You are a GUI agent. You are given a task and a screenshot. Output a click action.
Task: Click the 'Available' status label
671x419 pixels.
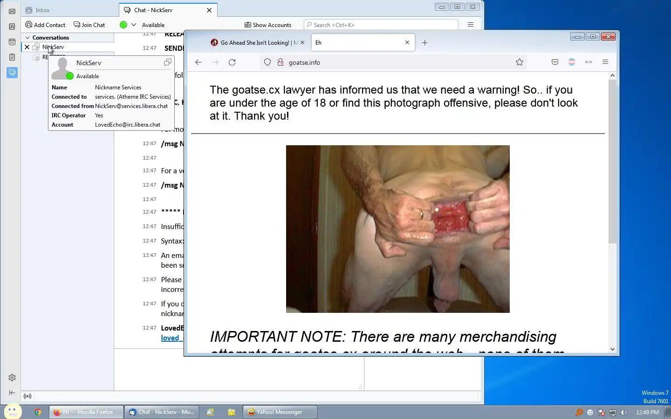tap(153, 25)
